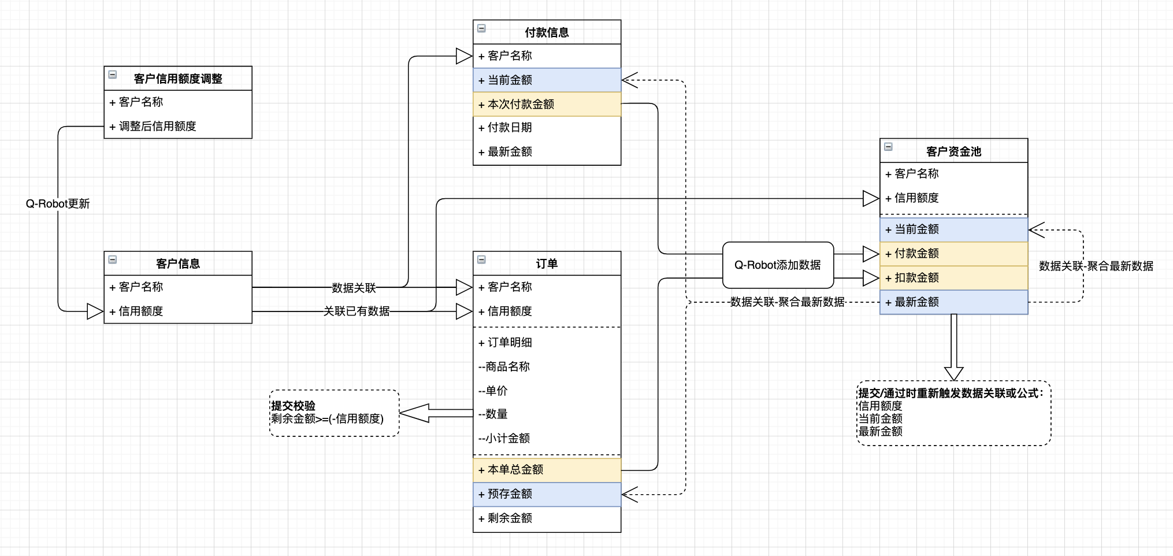Select blue 当前金额 row in 客户资金池
Viewport: 1173px width, 556px height.
(953, 229)
